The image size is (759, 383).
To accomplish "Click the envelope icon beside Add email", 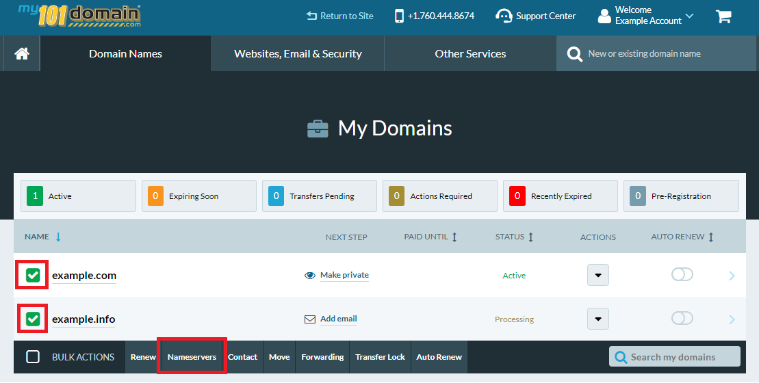I will (310, 319).
